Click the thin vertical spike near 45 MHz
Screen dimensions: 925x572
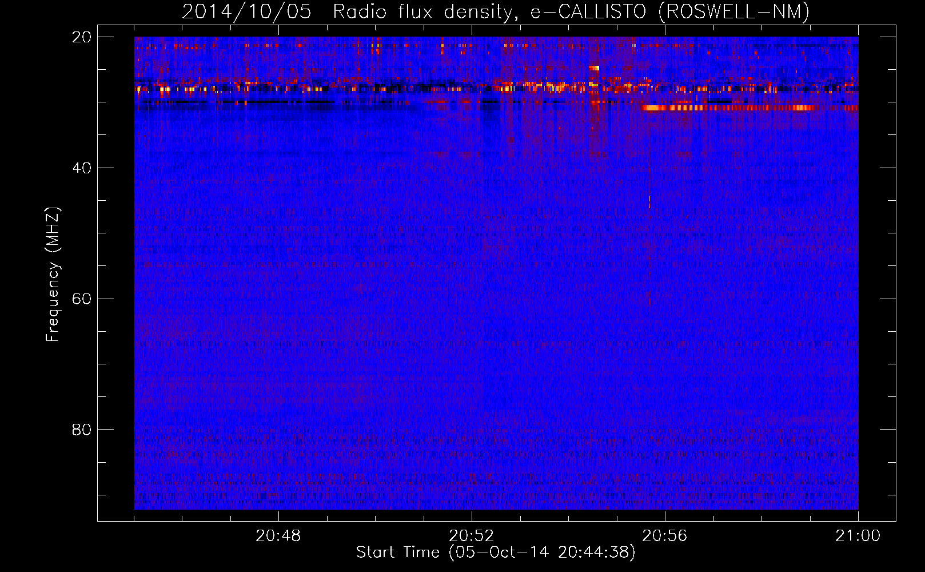[x=649, y=202]
